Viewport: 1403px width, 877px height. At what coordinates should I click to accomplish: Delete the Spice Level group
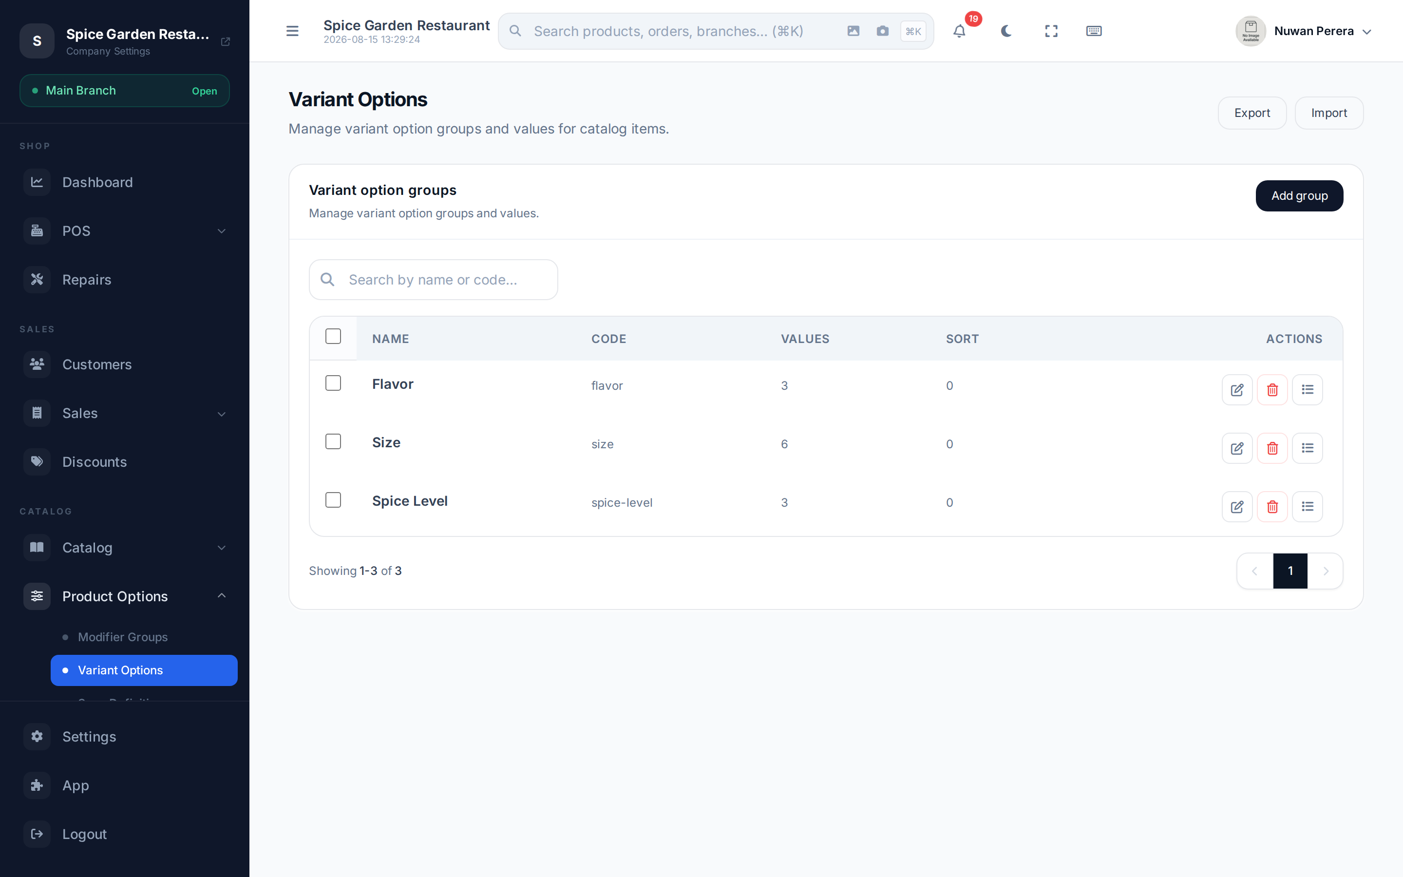1272,507
